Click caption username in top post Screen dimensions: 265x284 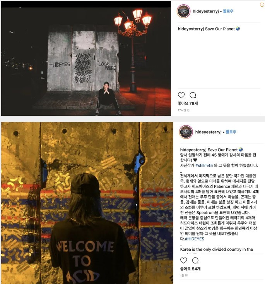(191, 29)
